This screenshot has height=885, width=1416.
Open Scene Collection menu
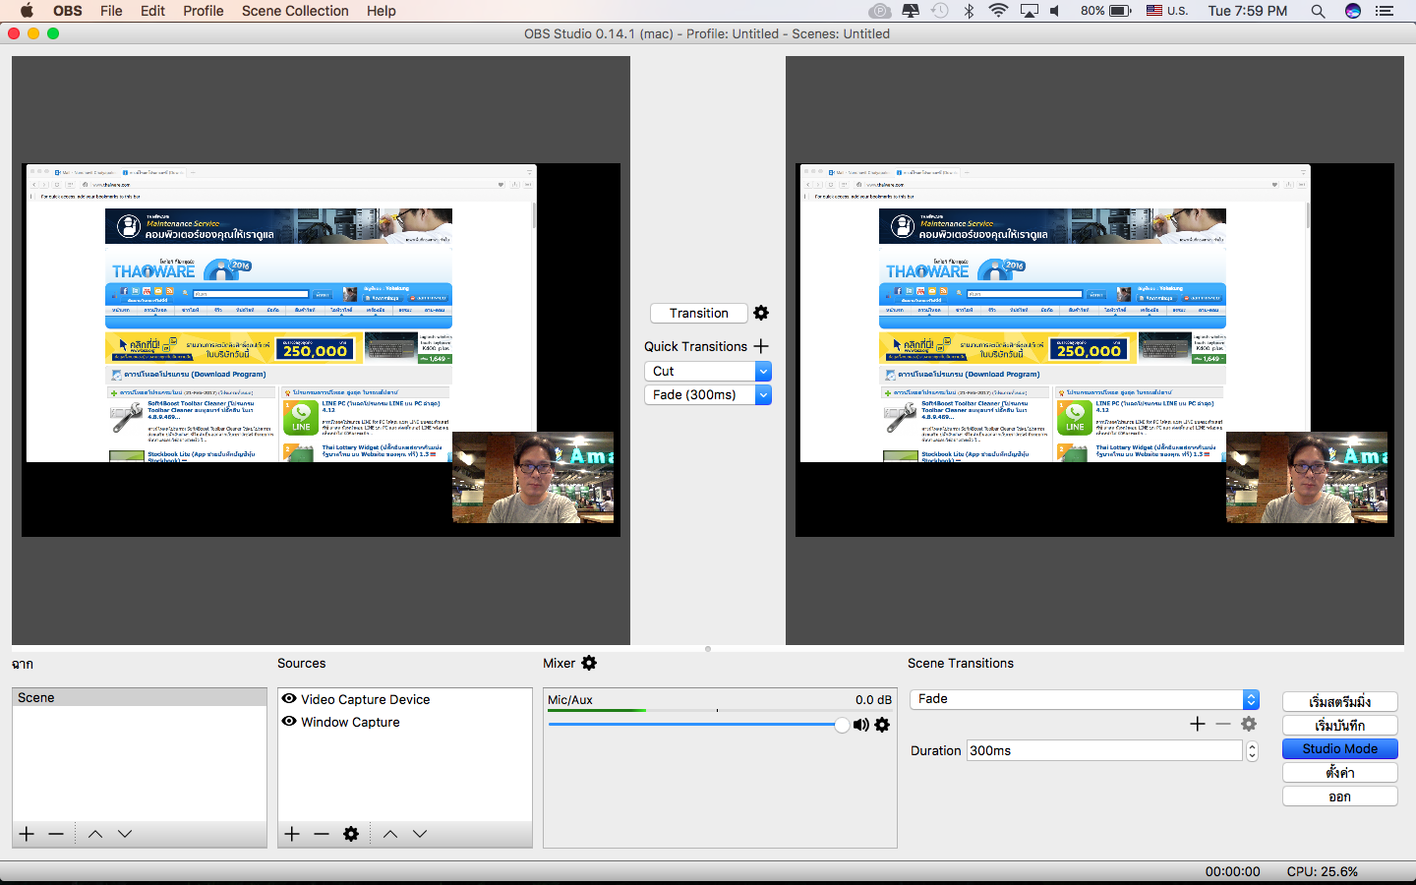pos(295,11)
